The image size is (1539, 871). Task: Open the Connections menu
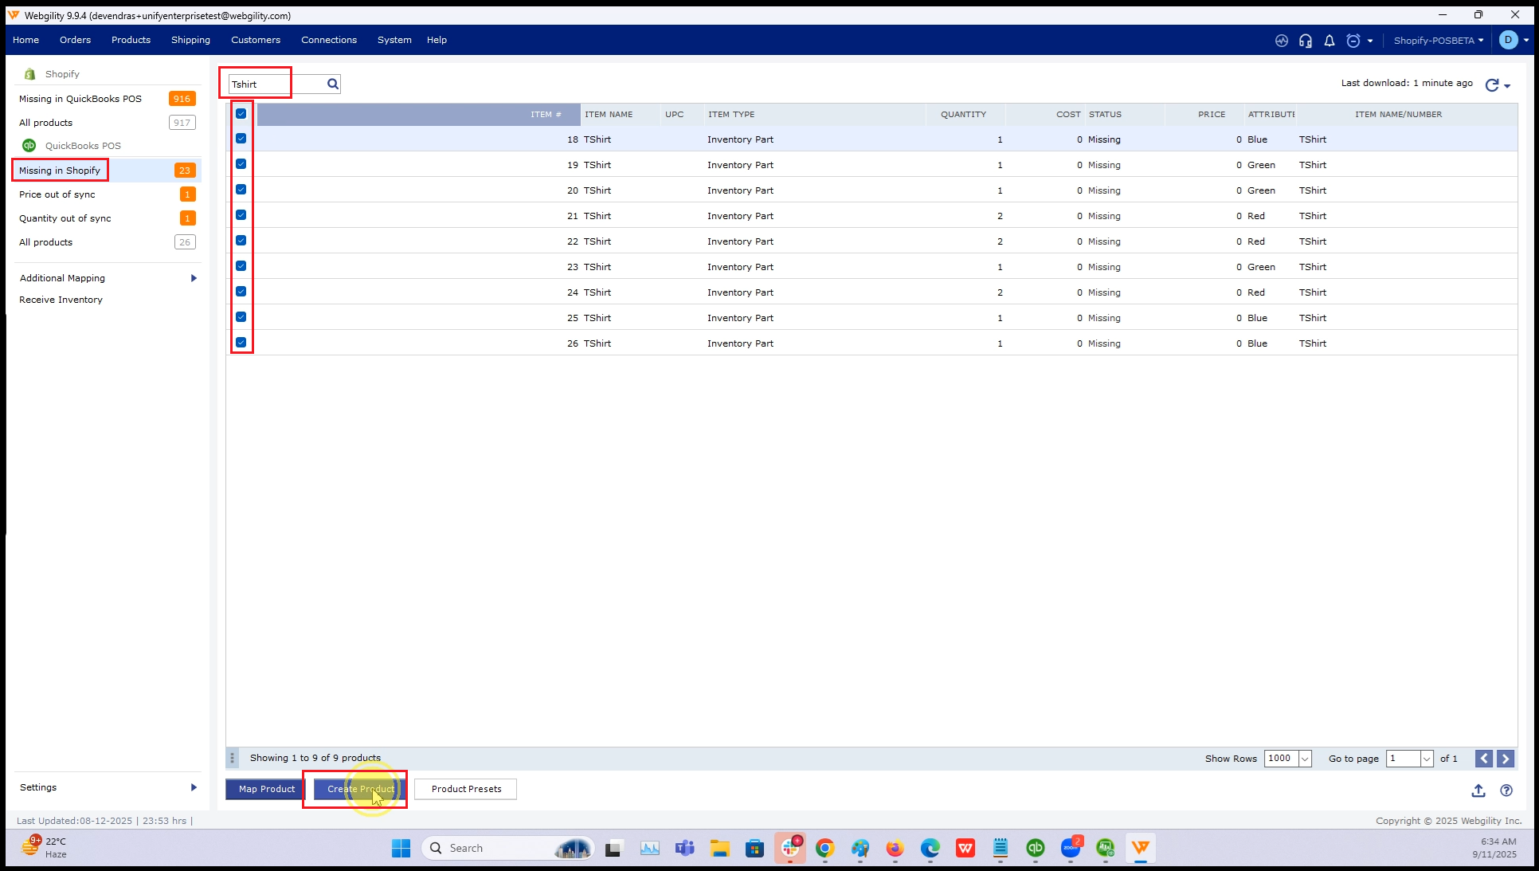pyautogui.click(x=329, y=40)
